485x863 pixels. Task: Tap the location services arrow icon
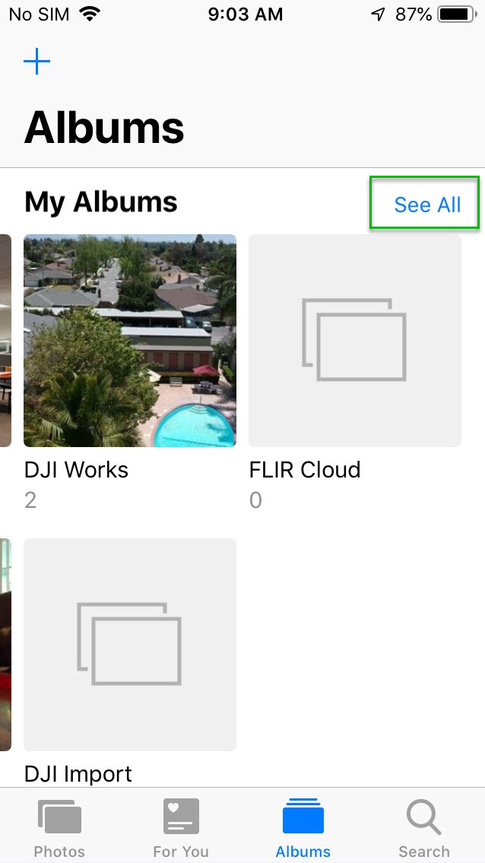[378, 14]
